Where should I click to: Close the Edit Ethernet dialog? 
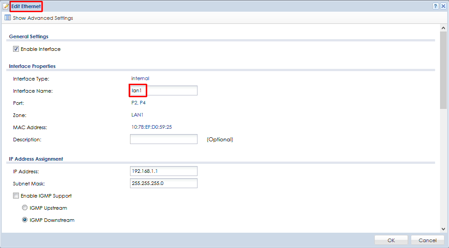(x=443, y=6)
